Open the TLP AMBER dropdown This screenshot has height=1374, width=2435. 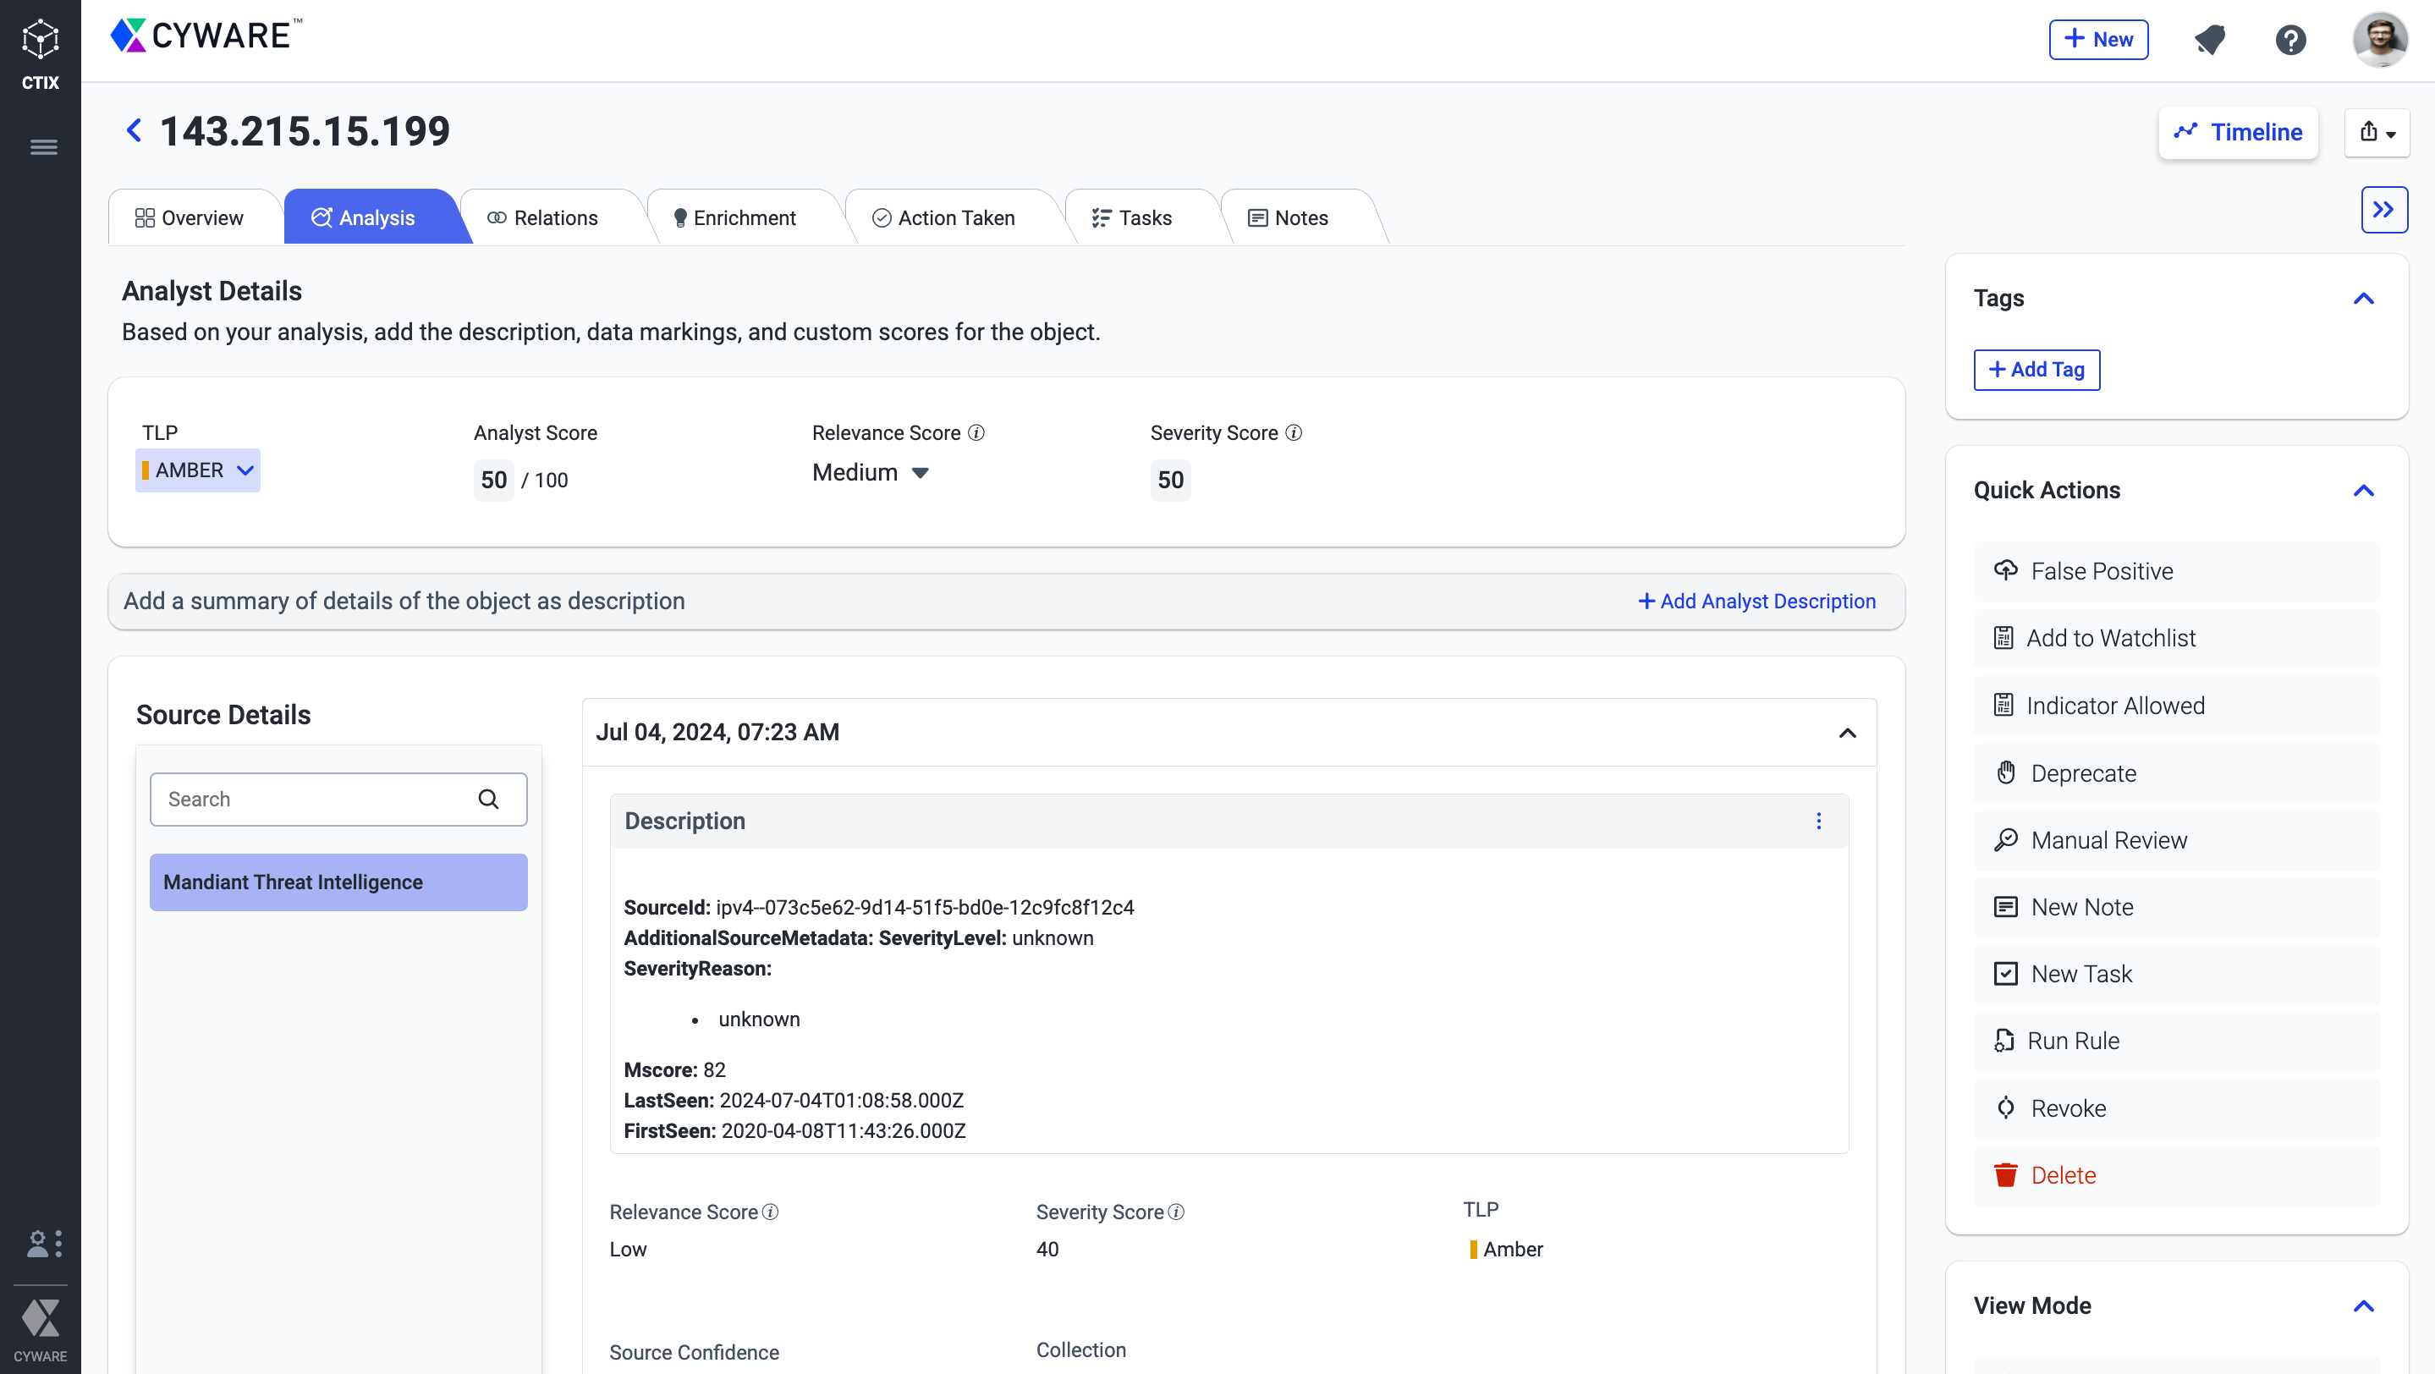198,470
